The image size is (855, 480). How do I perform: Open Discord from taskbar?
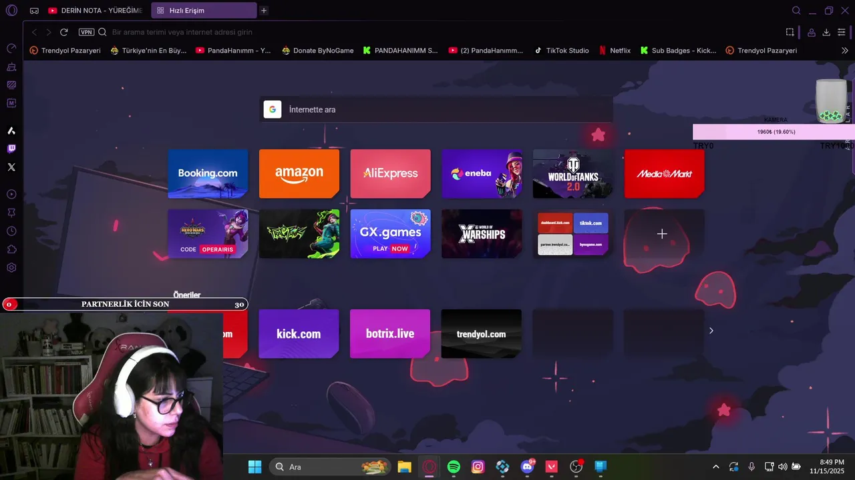[527, 467]
